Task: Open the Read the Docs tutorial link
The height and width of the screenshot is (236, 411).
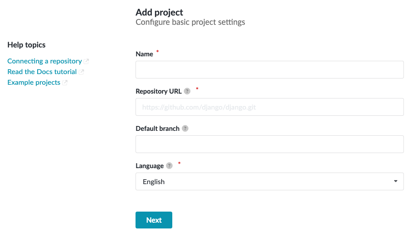Action: (x=42, y=72)
